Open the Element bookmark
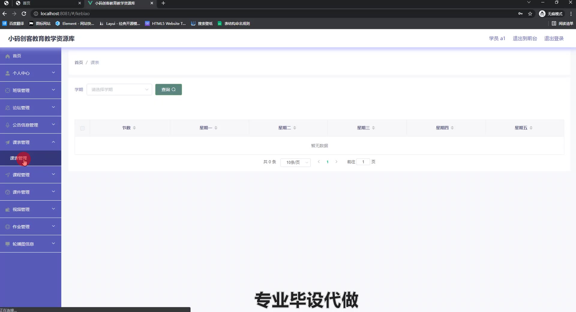The height and width of the screenshot is (312, 576). (75, 23)
